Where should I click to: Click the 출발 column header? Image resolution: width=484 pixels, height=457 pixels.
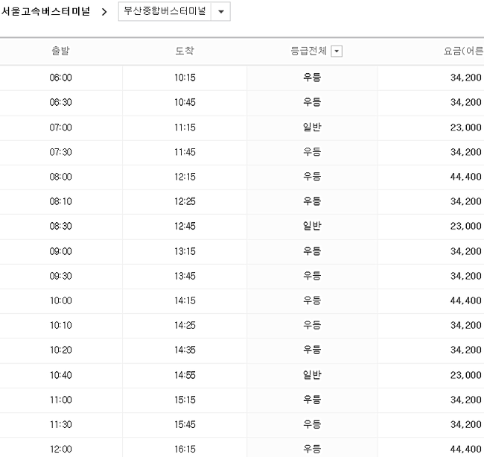(x=60, y=51)
